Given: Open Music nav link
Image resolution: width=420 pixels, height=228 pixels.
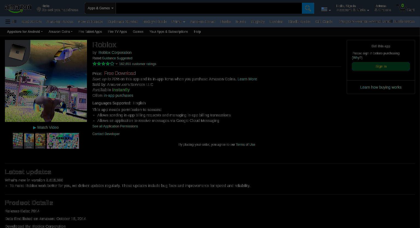Looking at the screenshot, I should coord(241,22).
